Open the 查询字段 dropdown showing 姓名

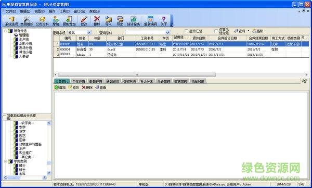pos(89,32)
